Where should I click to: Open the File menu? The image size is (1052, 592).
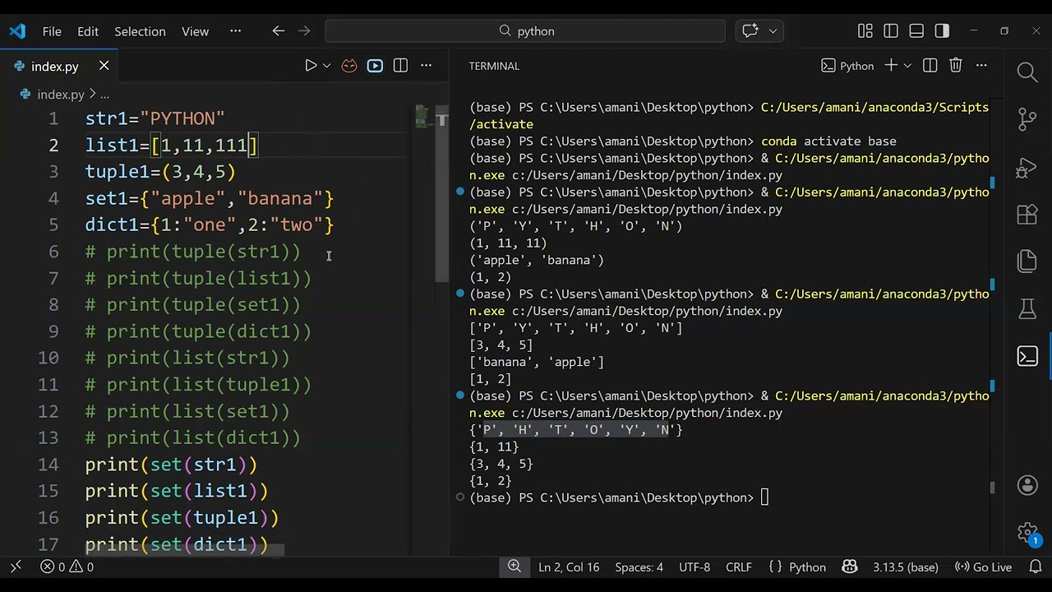52,31
